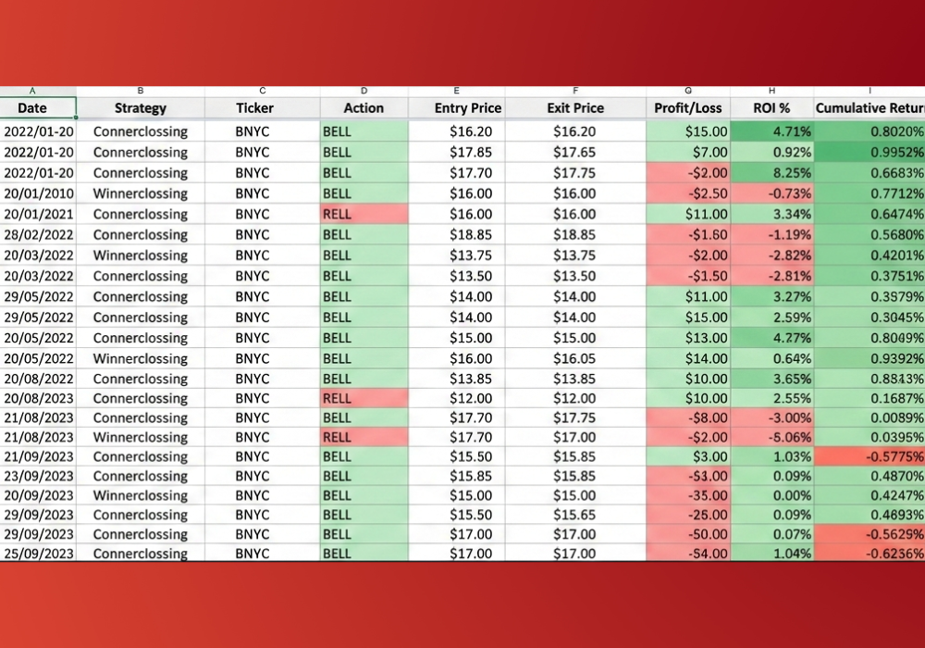Screen dimensions: 925x648
Task: Click the date cell 20/01/2010
Action: point(38,193)
